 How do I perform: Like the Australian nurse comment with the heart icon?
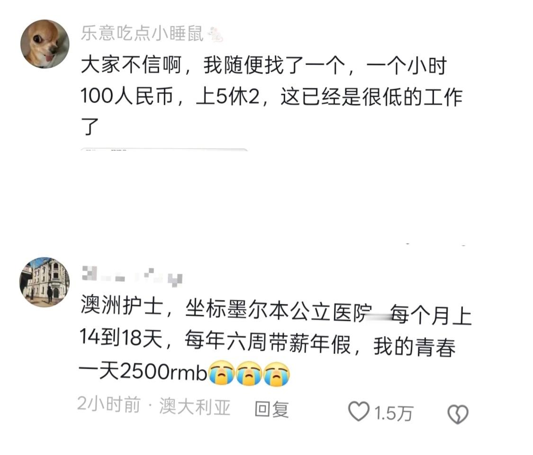click(359, 411)
